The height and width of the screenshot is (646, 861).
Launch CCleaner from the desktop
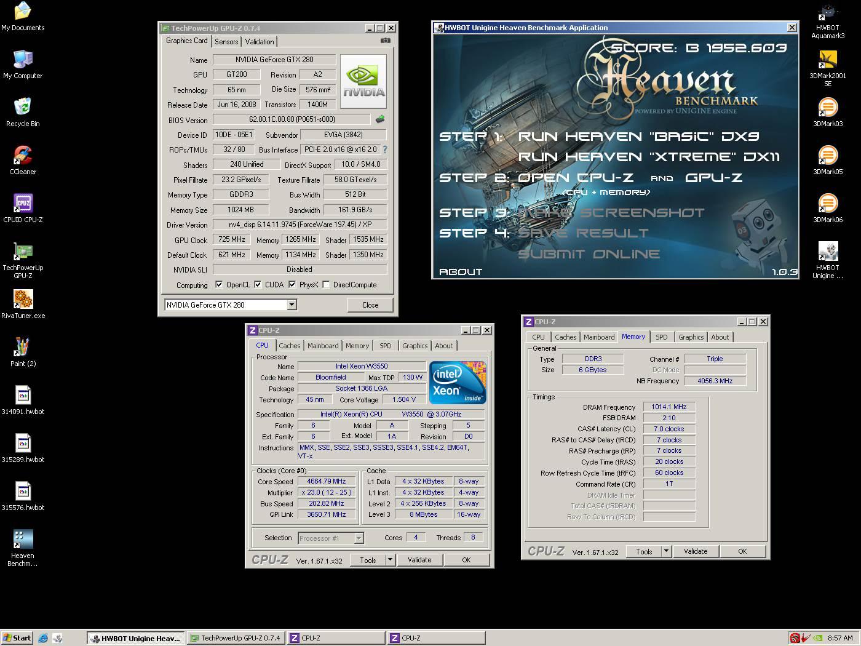pyautogui.click(x=23, y=161)
